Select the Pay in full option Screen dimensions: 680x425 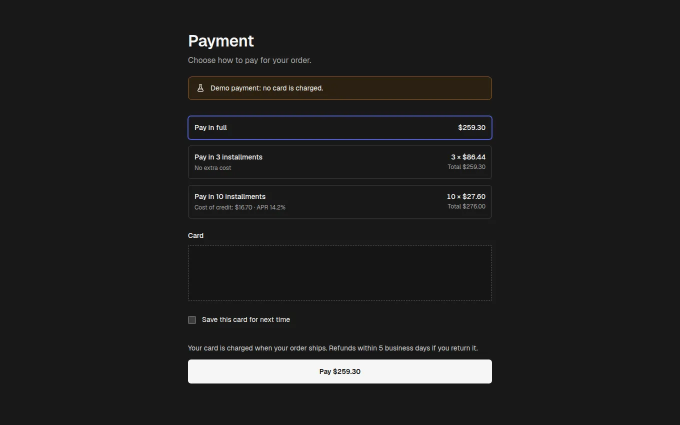coord(340,127)
